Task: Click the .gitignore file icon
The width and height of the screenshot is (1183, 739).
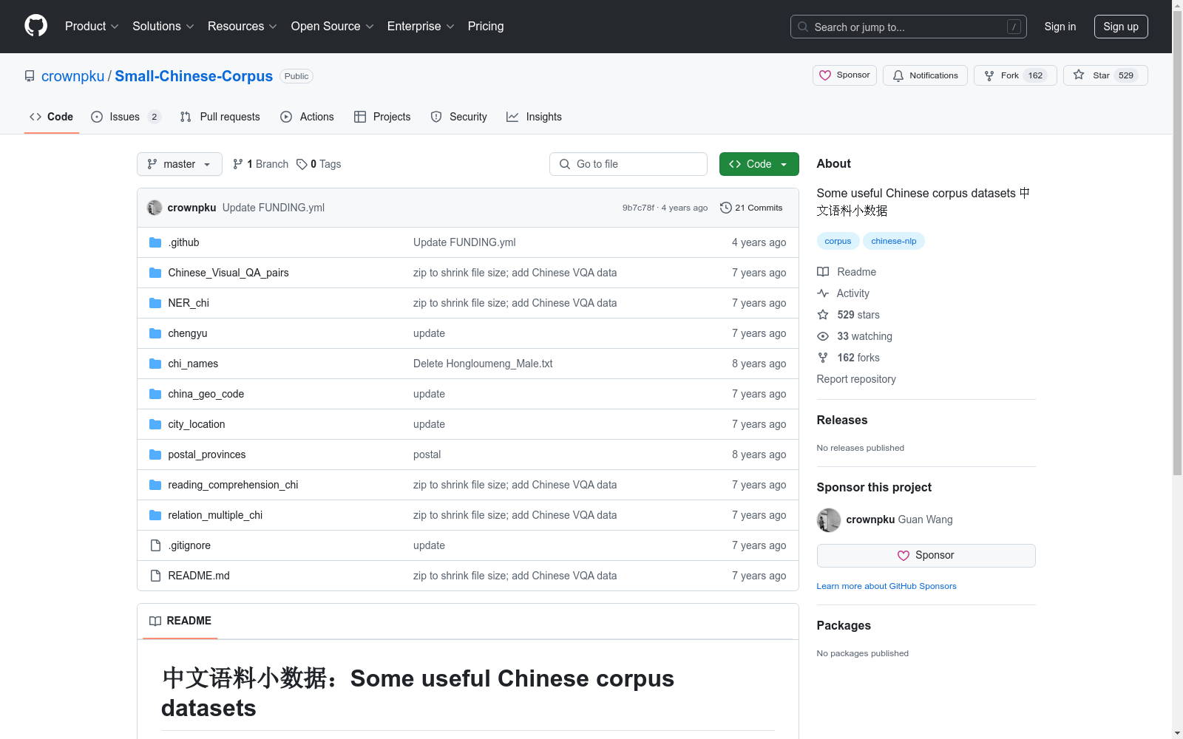Action: [155, 545]
